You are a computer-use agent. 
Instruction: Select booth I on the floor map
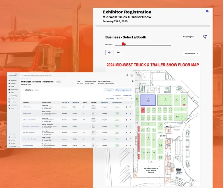point(165,100)
